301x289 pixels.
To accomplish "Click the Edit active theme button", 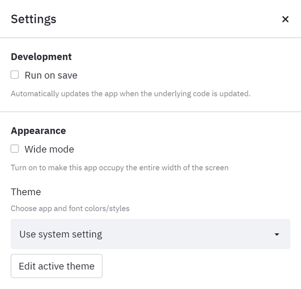I will tap(56, 266).
